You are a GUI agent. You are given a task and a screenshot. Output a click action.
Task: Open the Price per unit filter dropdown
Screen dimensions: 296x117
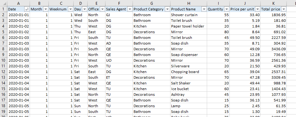click(x=257, y=9)
